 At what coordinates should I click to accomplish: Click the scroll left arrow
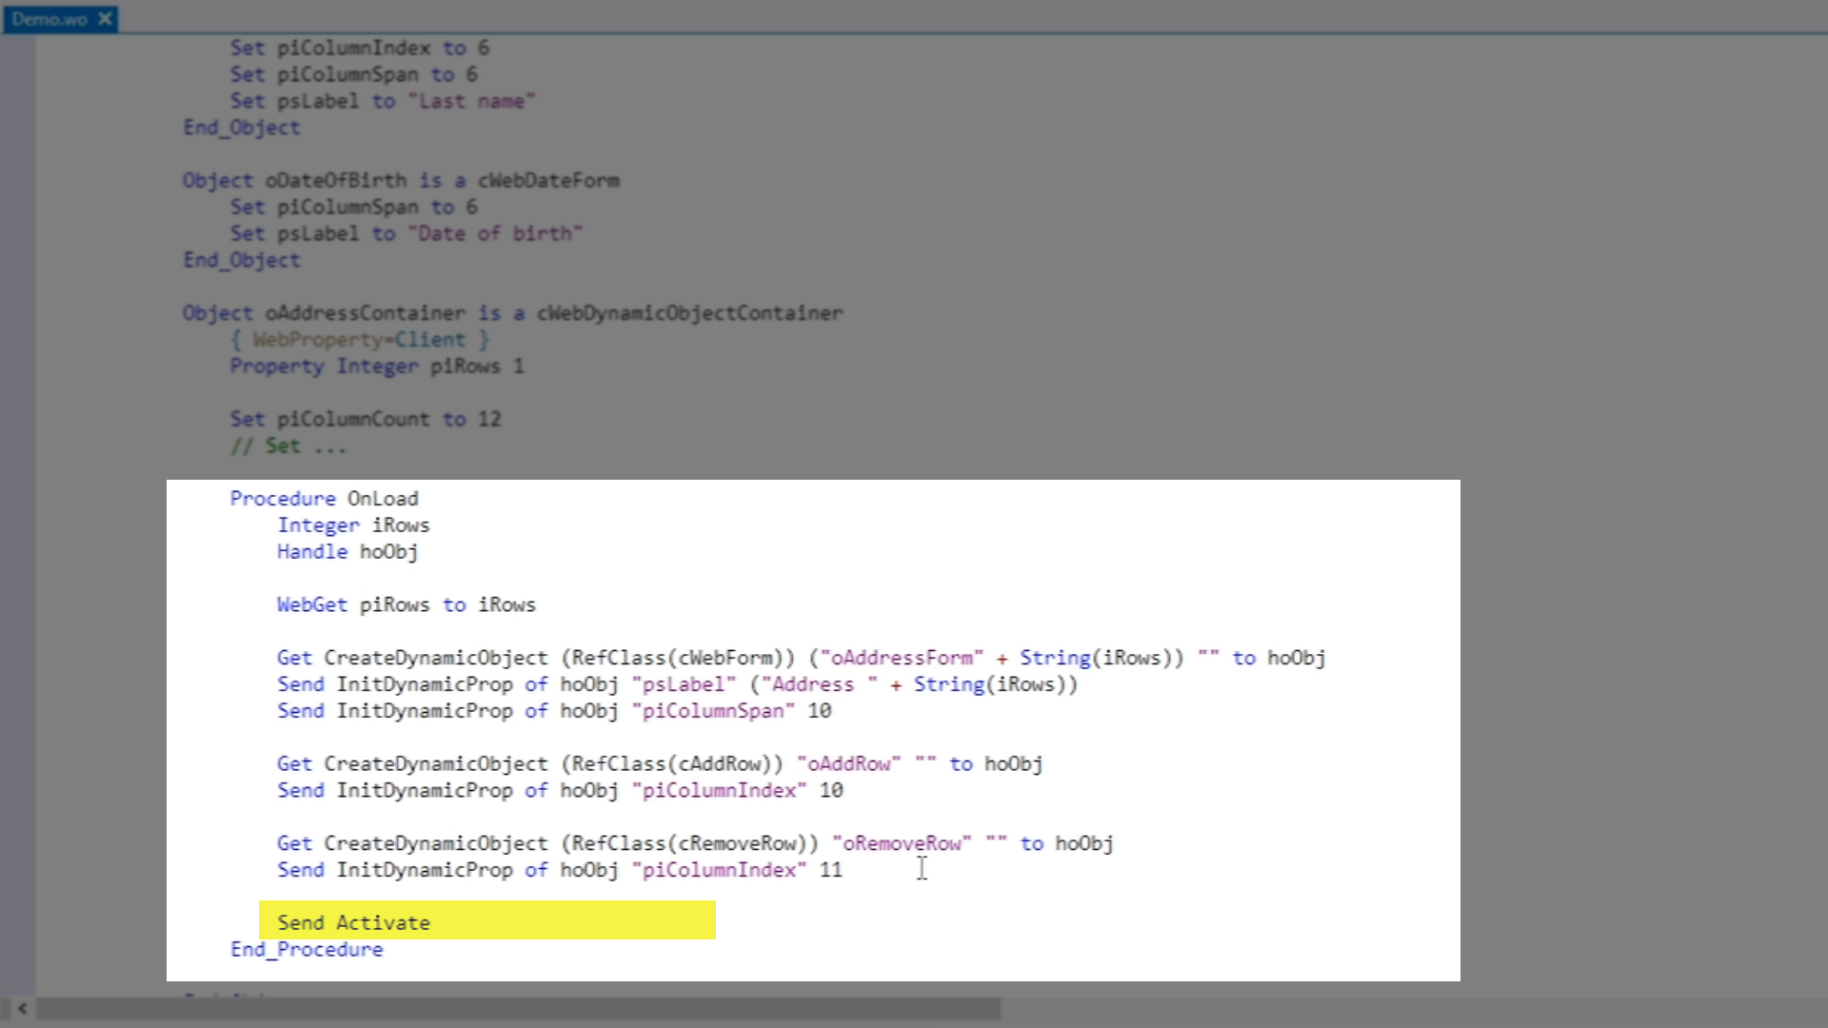(x=22, y=1008)
